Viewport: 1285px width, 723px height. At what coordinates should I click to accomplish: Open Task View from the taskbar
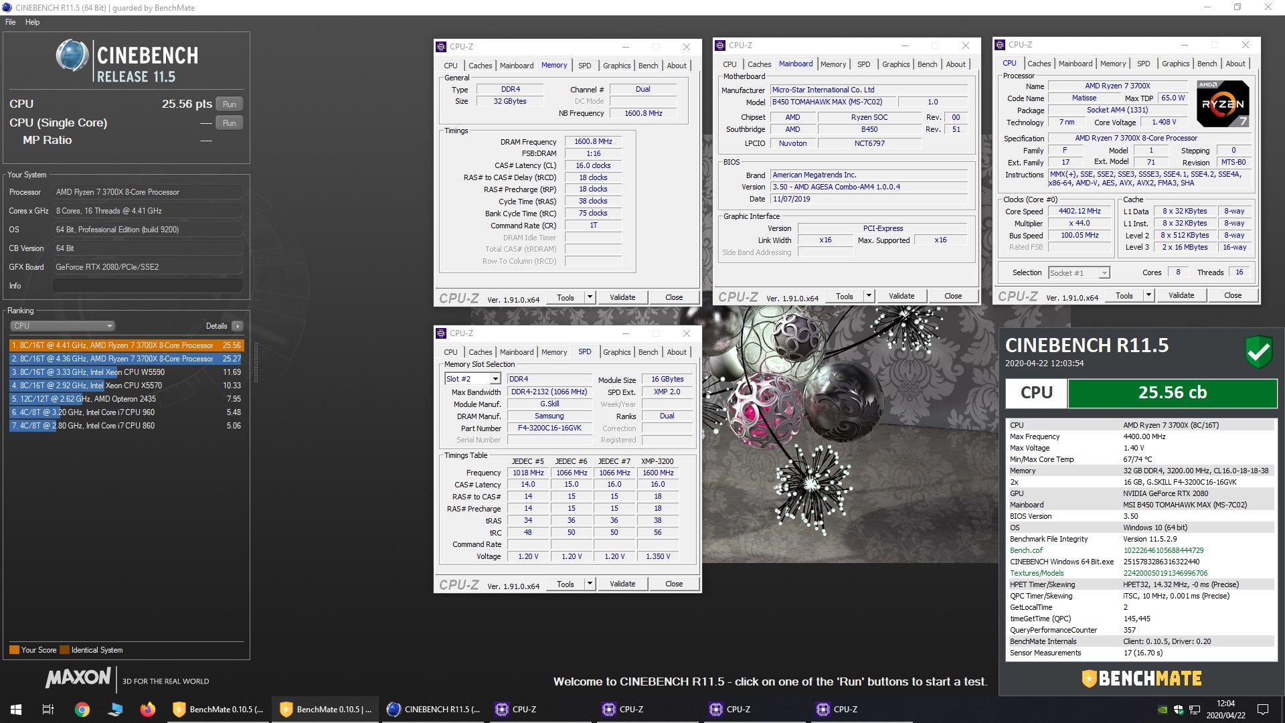click(x=48, y=709)
